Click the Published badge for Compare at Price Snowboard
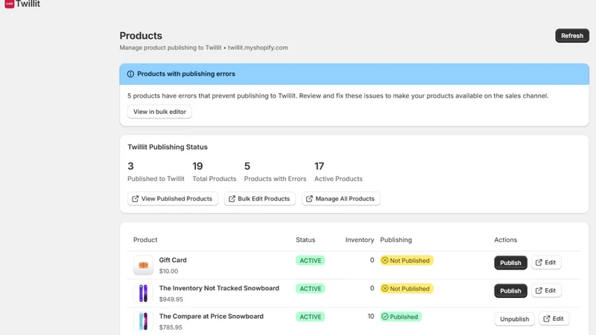The width and height of the screenshot is (596, 335). coord(400,317)
